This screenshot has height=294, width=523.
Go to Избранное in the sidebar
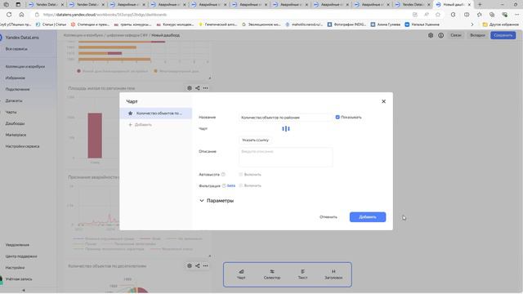point(15,78)
